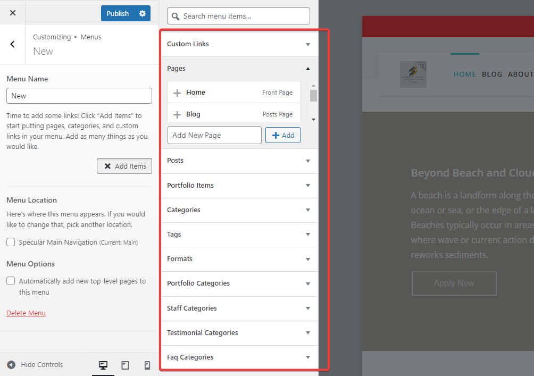
Task: Close the Customizer with the X icon
Action: pos(13,13)
